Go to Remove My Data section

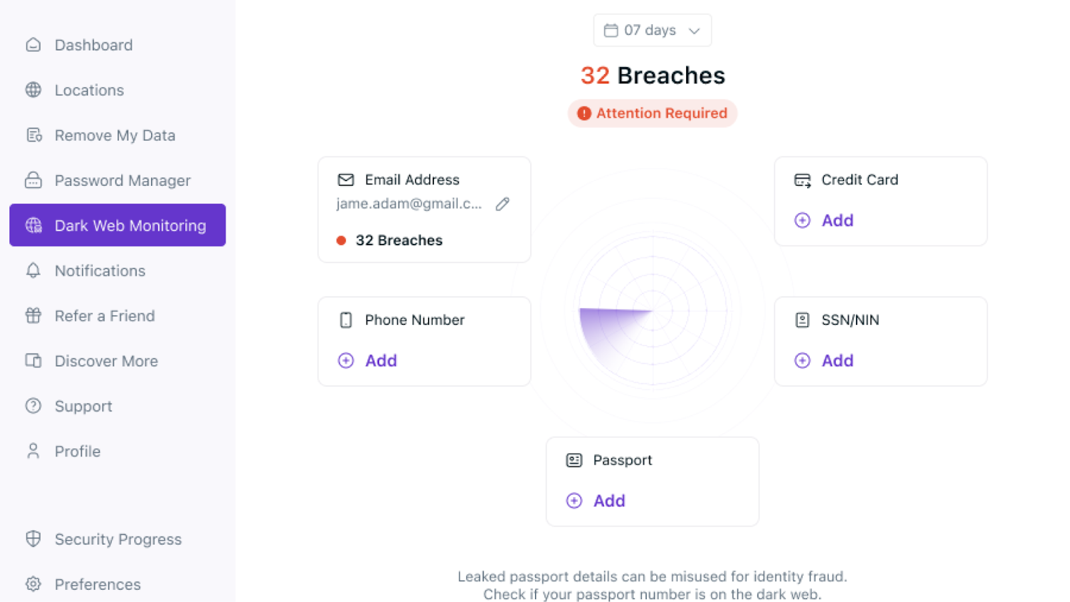click(114, 136)
